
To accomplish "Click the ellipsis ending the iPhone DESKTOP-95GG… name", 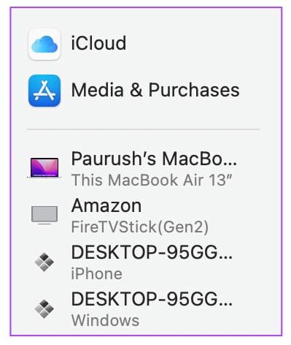I will (225, 257).
